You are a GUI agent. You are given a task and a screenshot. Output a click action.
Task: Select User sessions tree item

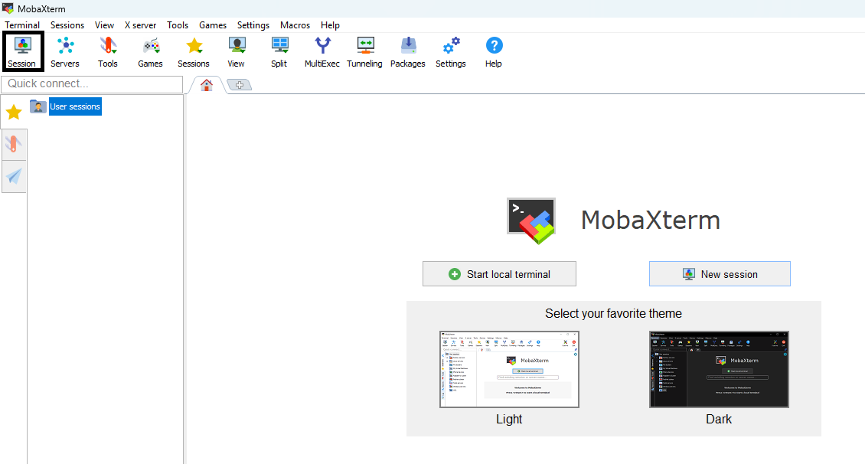[75, 106]
